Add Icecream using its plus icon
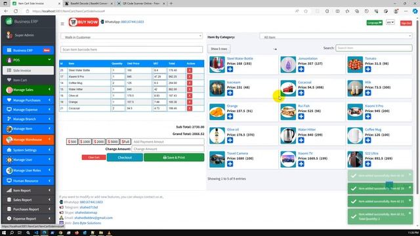The height and width of the screenshot is (236, 420). tap(230, 93)
